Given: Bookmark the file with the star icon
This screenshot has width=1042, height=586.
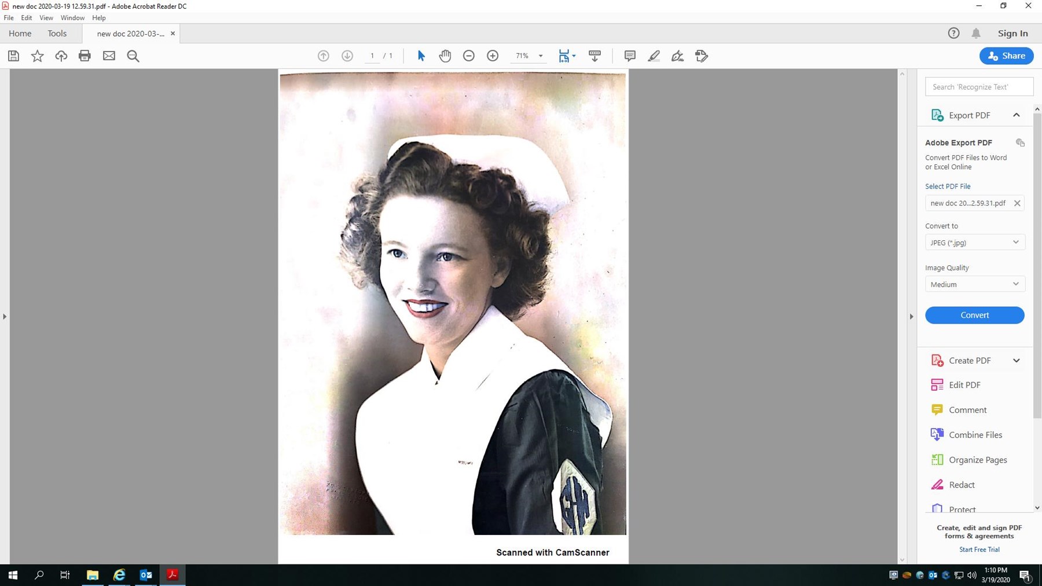Looking at the screenshot, I should click(37, 56).
